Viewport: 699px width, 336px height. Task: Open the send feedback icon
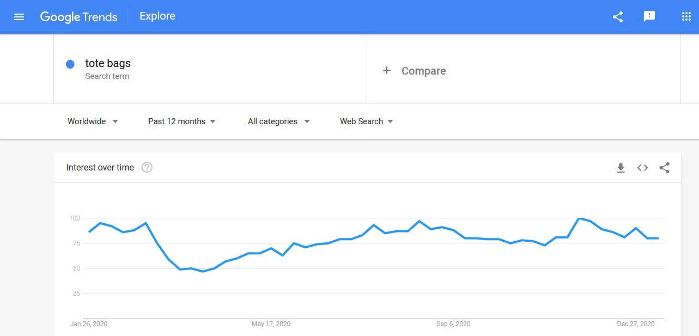pyautogui.click(x=649, y=16)
